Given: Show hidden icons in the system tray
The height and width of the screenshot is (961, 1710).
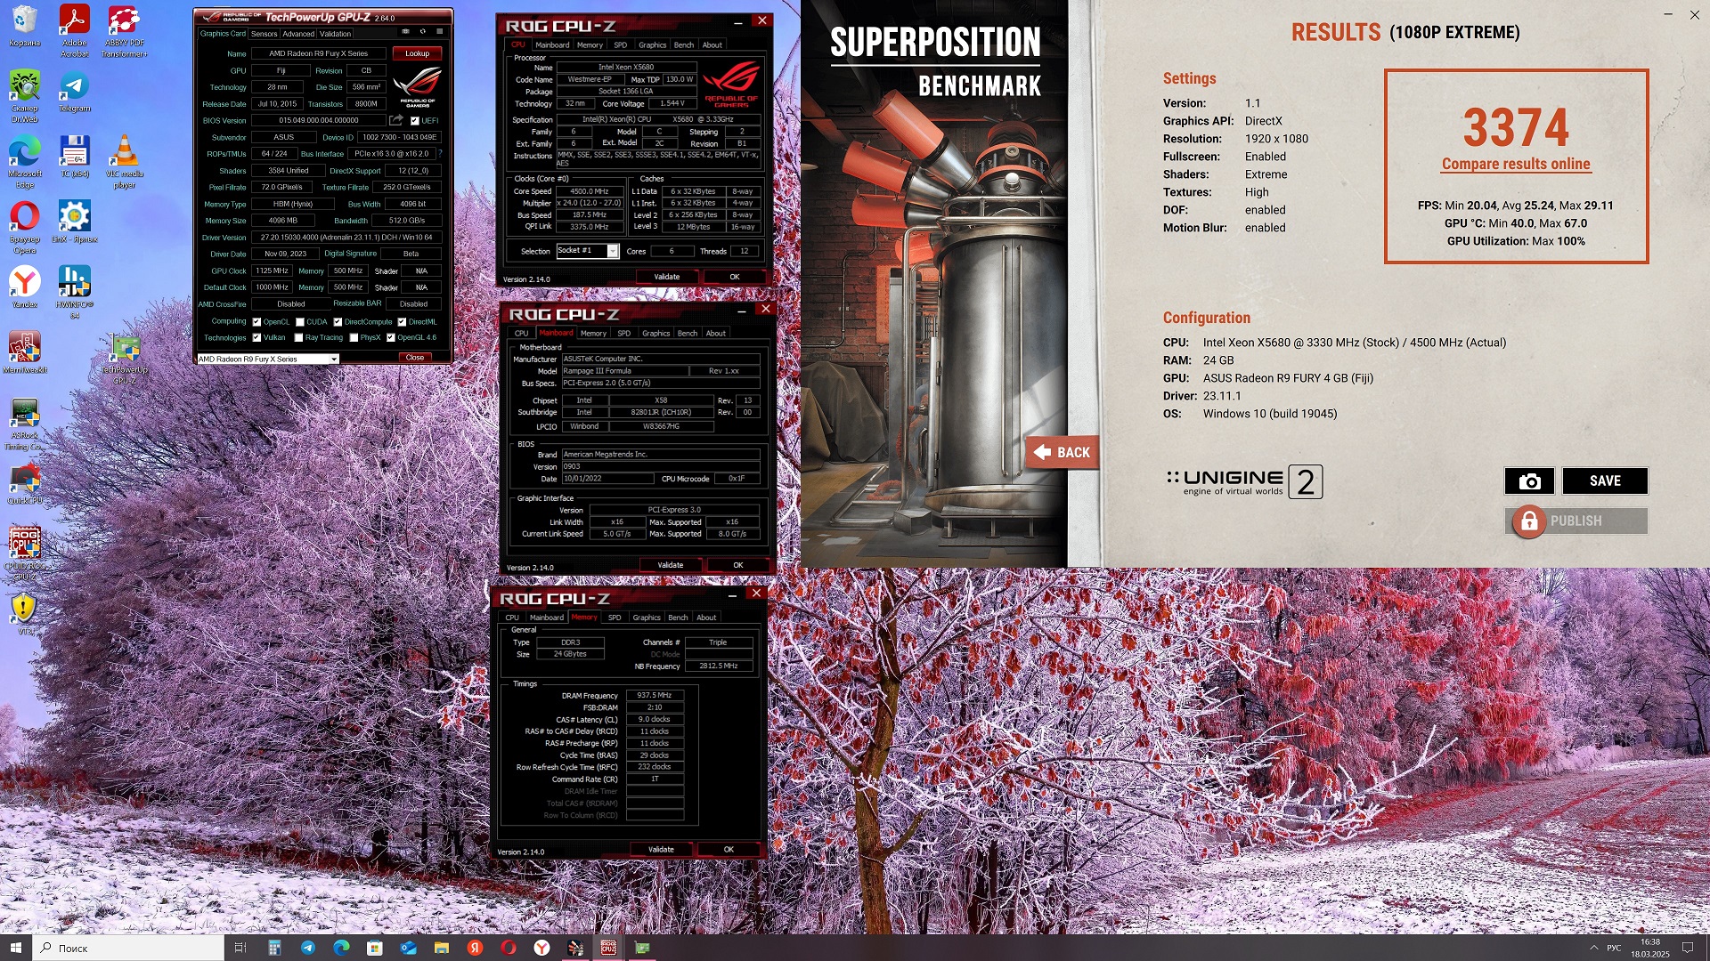Looking at the screenshot, I should [1593, 948].
